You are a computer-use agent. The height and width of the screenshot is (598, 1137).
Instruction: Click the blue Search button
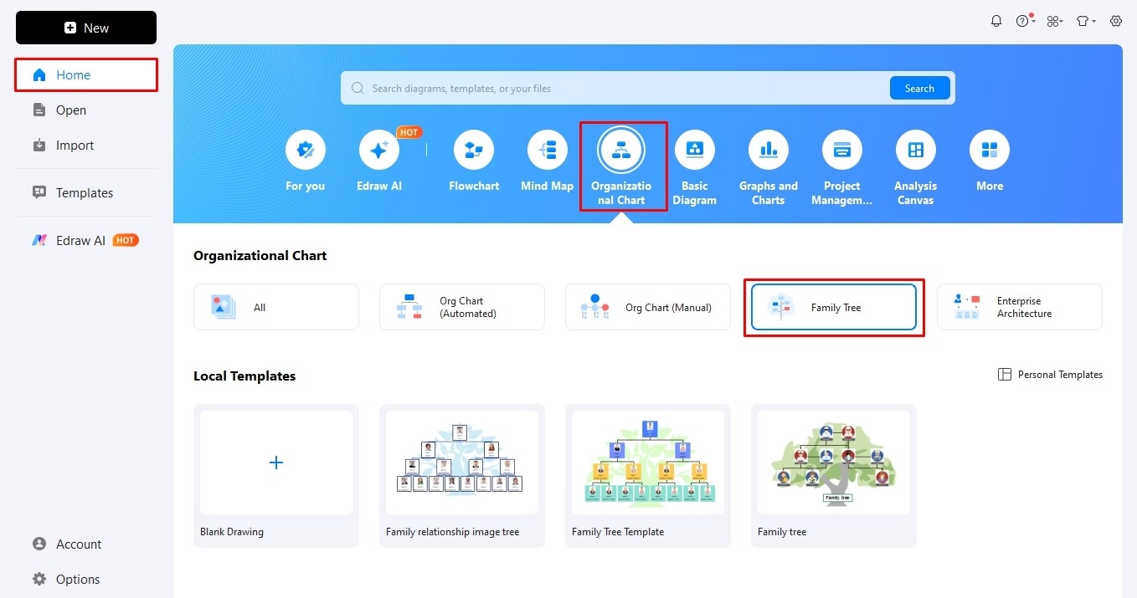coord(919,88)
